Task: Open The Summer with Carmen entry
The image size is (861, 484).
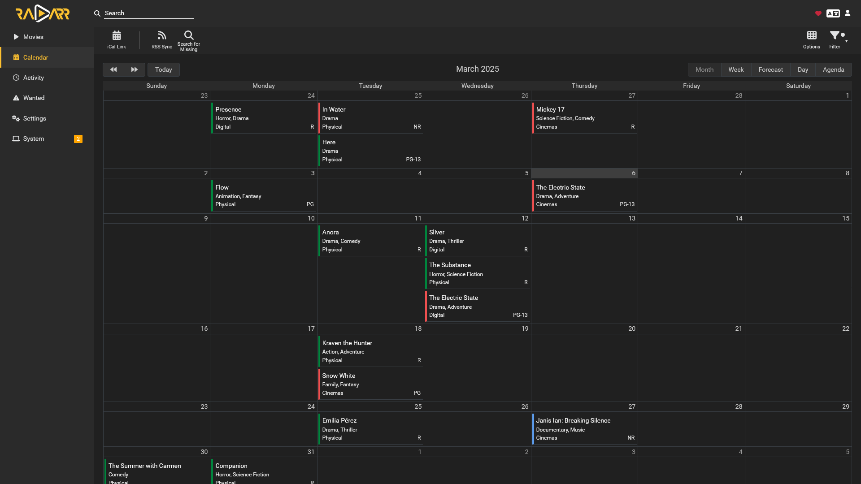Action: coord(157,471)
